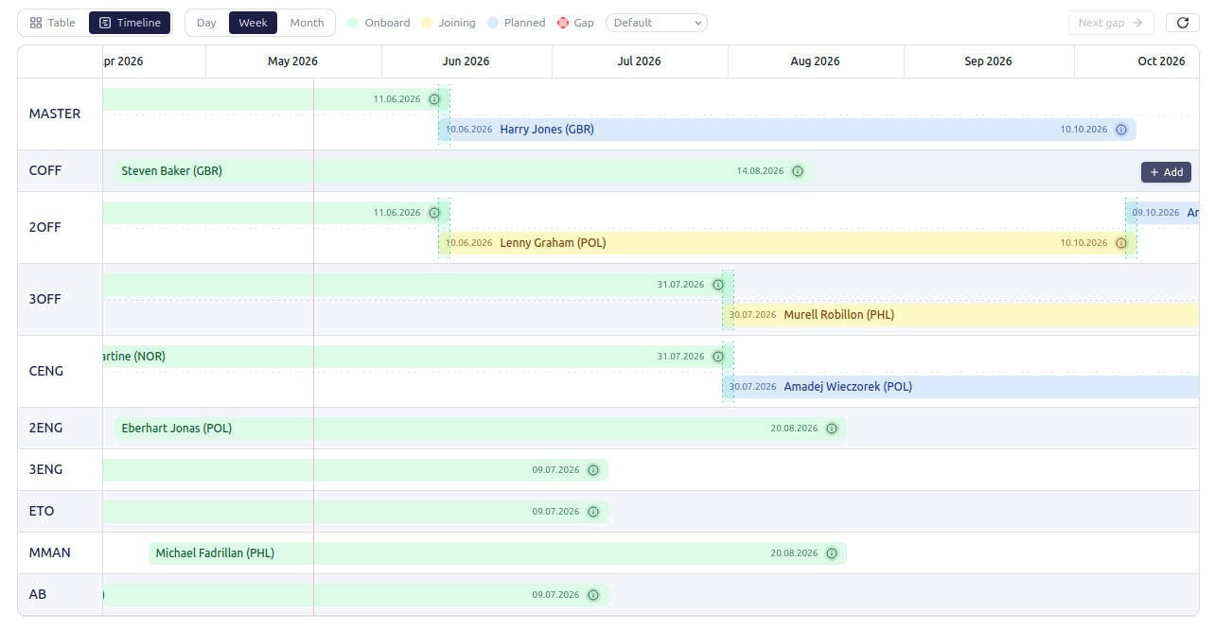The image size is (1215, 631).
Task: Click the 2OFF rank label
Action: click(45, 228)
